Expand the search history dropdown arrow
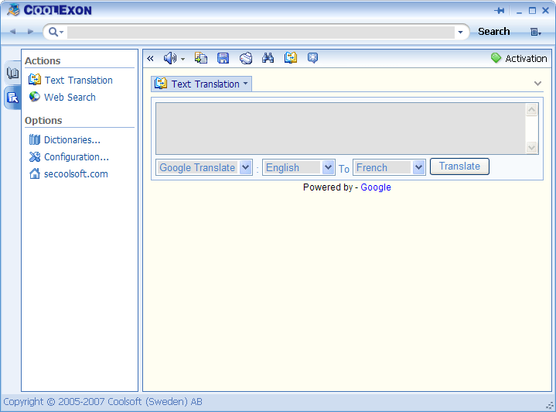Screen dimensions: 556x412 point(460,32)
